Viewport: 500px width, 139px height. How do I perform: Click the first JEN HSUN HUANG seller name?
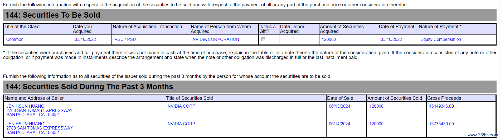click(25, 106)
